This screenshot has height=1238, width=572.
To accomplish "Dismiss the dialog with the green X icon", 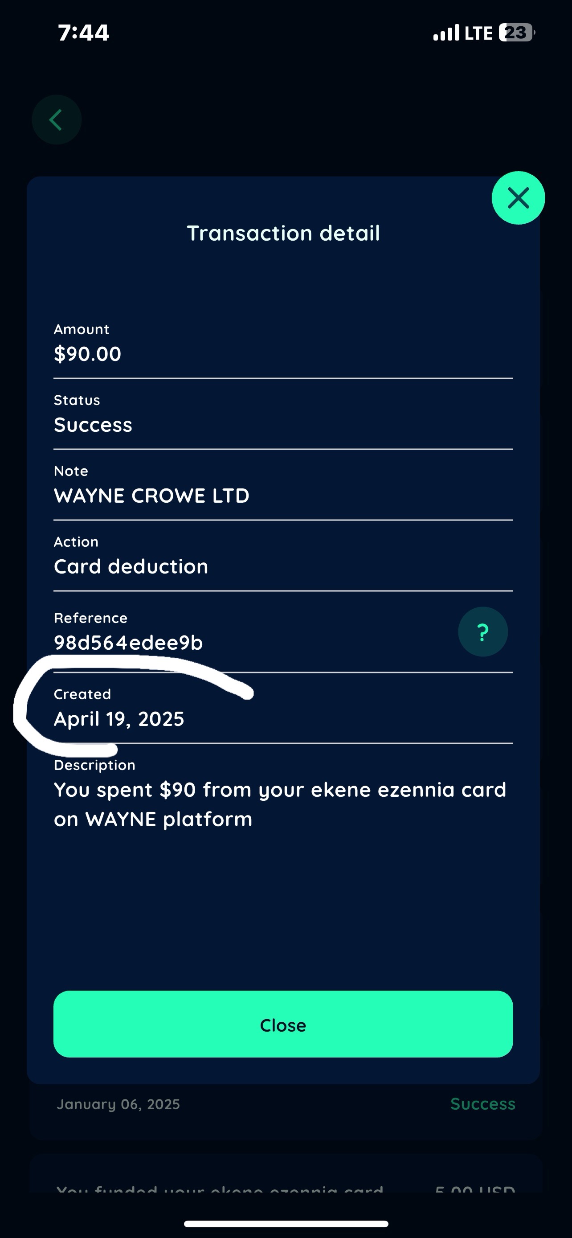I will pos(518,197).
